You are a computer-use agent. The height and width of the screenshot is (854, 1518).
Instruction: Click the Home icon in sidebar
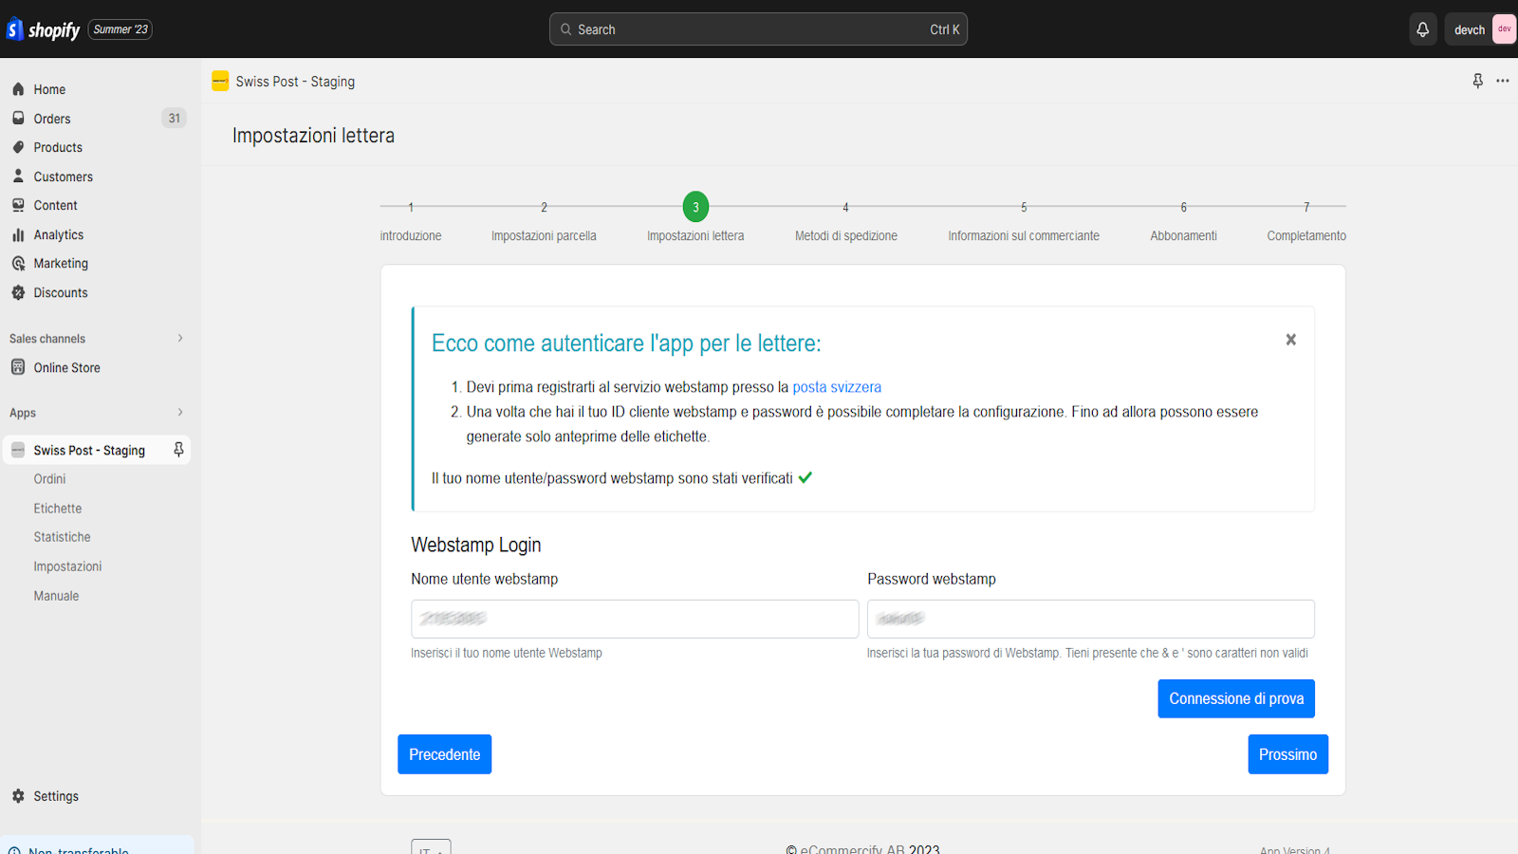coord(18,89)
